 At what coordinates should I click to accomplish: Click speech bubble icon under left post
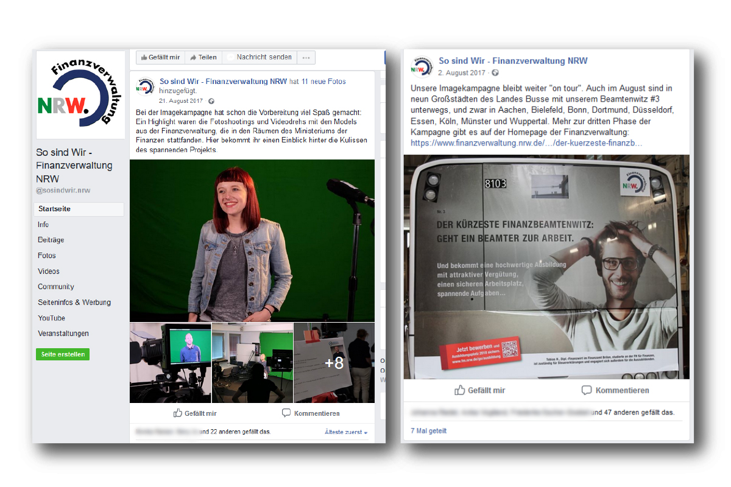(286, 413)
